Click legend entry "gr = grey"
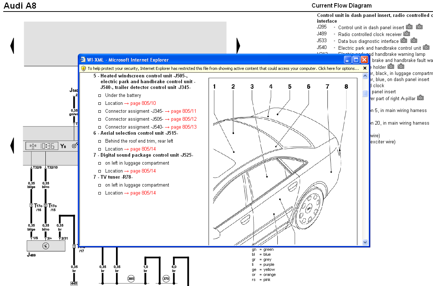 tap(262, 259)
